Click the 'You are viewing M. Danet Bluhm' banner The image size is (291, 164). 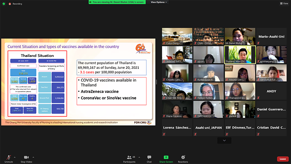[x=117, y=2]
